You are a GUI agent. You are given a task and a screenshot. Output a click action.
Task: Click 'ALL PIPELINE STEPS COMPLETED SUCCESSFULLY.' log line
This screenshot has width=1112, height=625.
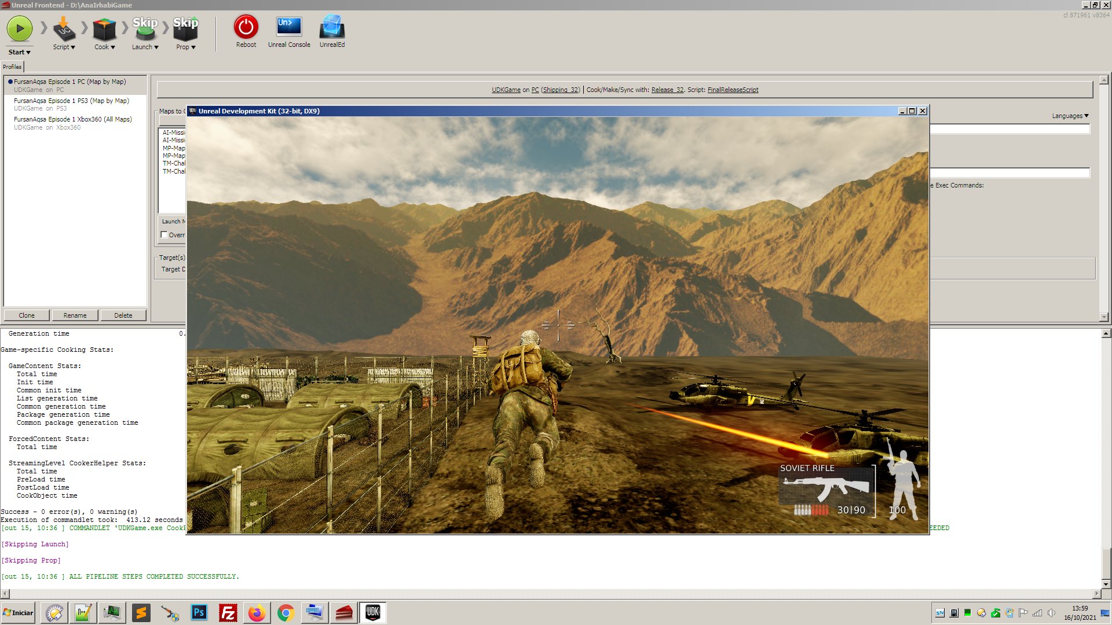coord(154,576)
